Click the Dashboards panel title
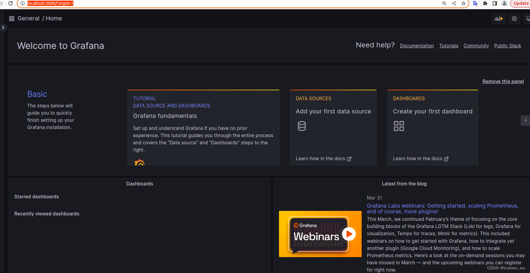The width and height of the screenshot is (530, 273). point(139,184)
